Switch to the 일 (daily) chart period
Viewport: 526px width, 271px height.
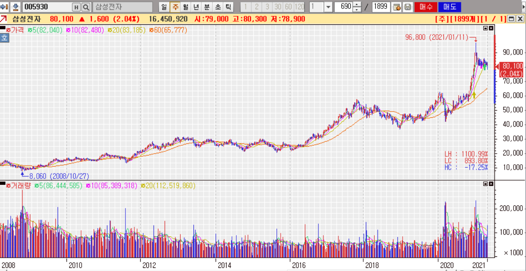164,7
